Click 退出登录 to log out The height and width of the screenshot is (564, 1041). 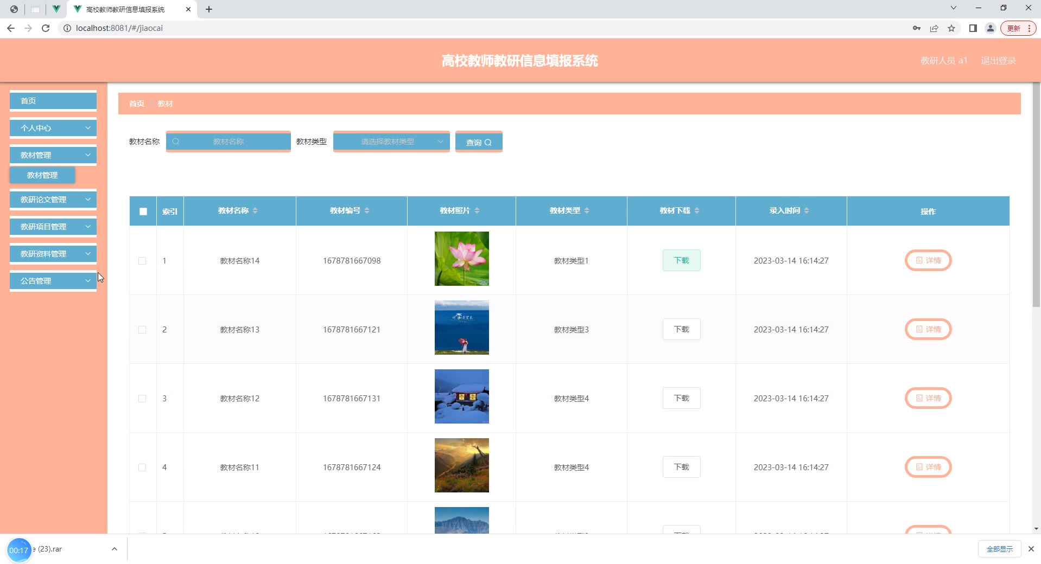(998, 61)
